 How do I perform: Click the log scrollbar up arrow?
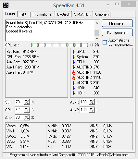97,23
